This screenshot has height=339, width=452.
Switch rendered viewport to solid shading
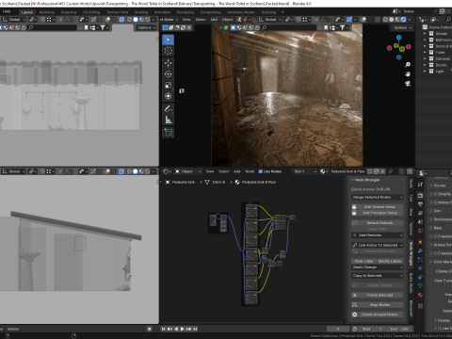[392, 20]
